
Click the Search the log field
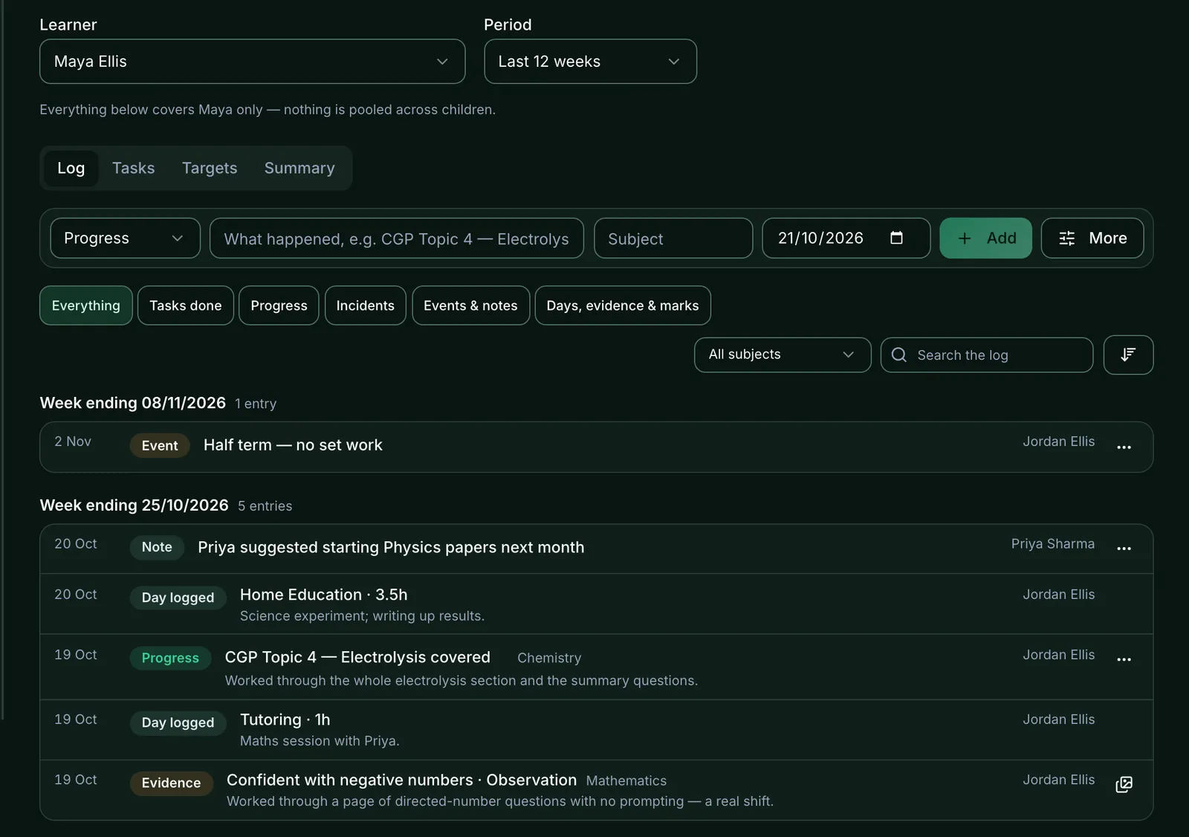point(987,355)
